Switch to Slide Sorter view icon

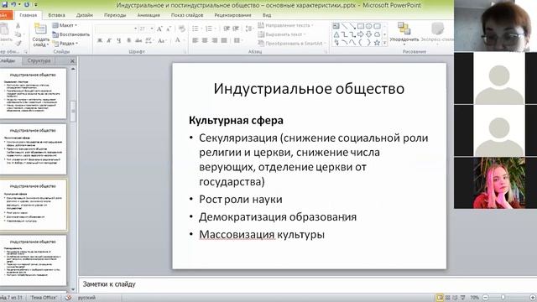[x=447, y=298]
